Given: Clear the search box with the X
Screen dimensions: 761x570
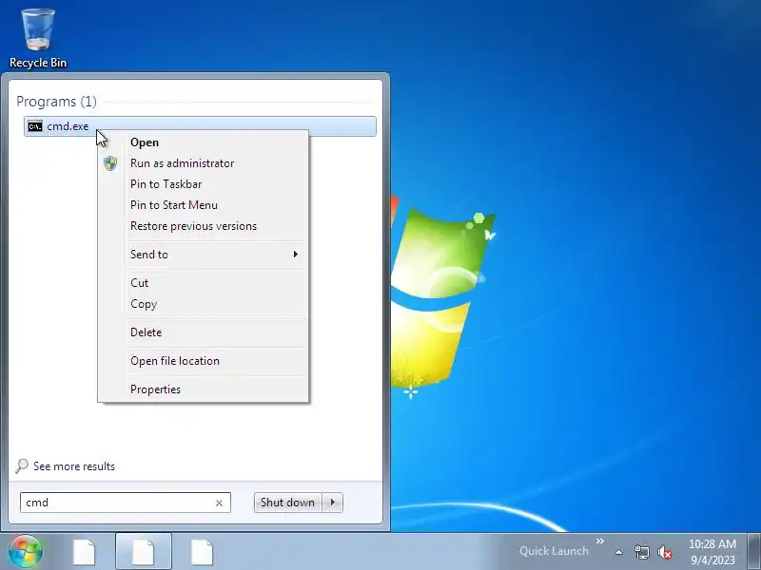Looking at the screenshot, I should [x=219, y=503].
